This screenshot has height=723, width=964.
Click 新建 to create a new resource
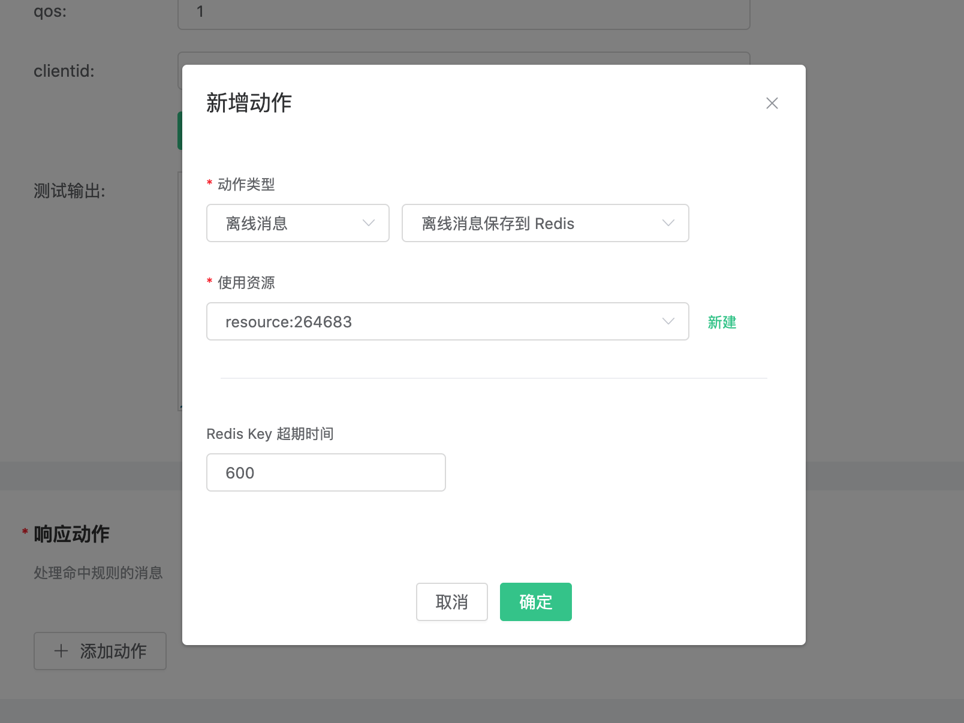pos(721,323)
